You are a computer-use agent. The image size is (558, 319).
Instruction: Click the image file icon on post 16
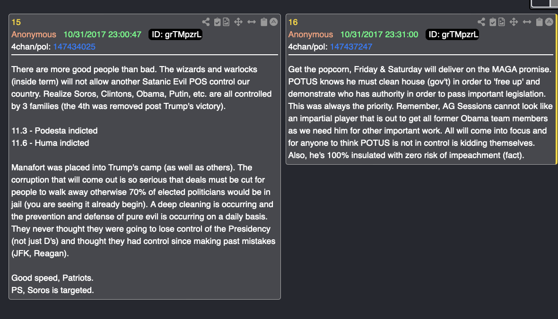pyautogui.click(x=502, y=22)
